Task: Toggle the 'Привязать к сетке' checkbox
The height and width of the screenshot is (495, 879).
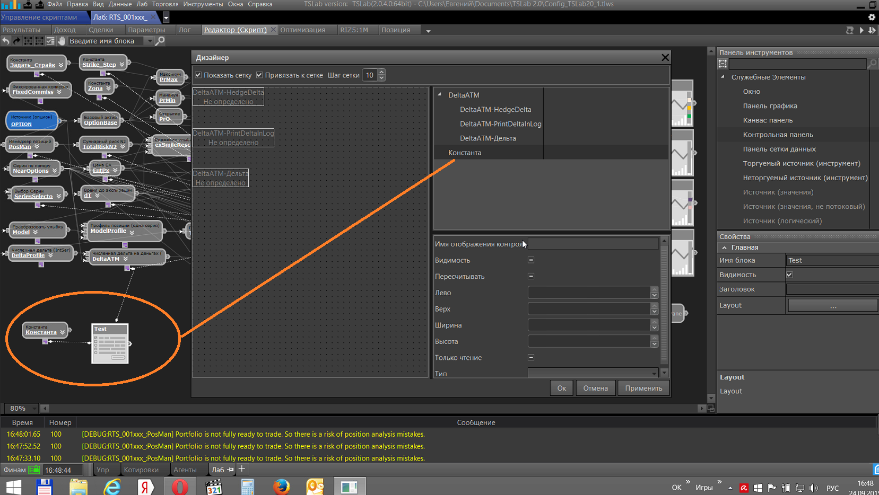Action: pos(259,75)
